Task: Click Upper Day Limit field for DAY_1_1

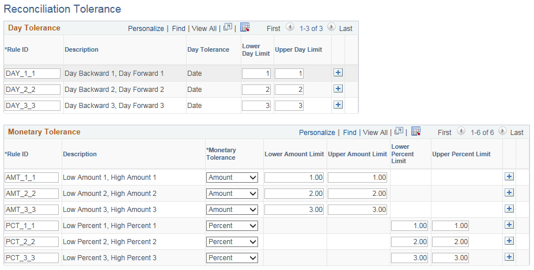Action: click(x=289, y=74)
